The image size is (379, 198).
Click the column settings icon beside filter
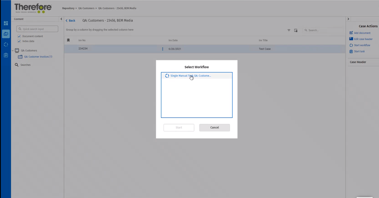point(296,30)
